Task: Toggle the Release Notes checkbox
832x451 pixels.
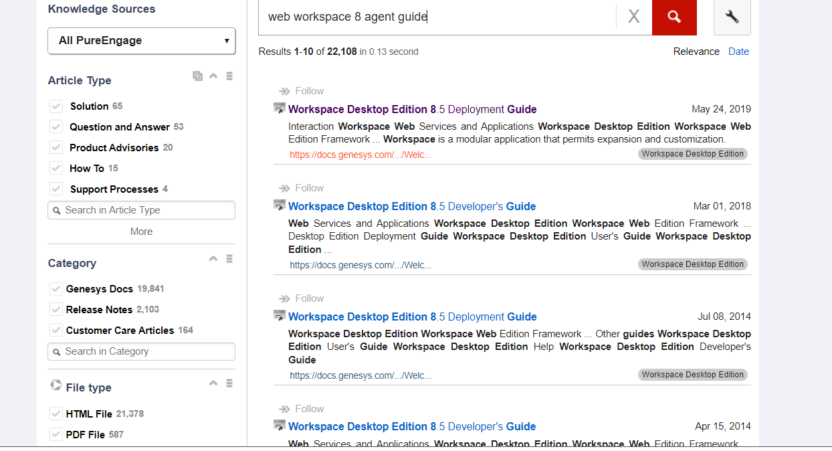Action: tap(56, 310)
